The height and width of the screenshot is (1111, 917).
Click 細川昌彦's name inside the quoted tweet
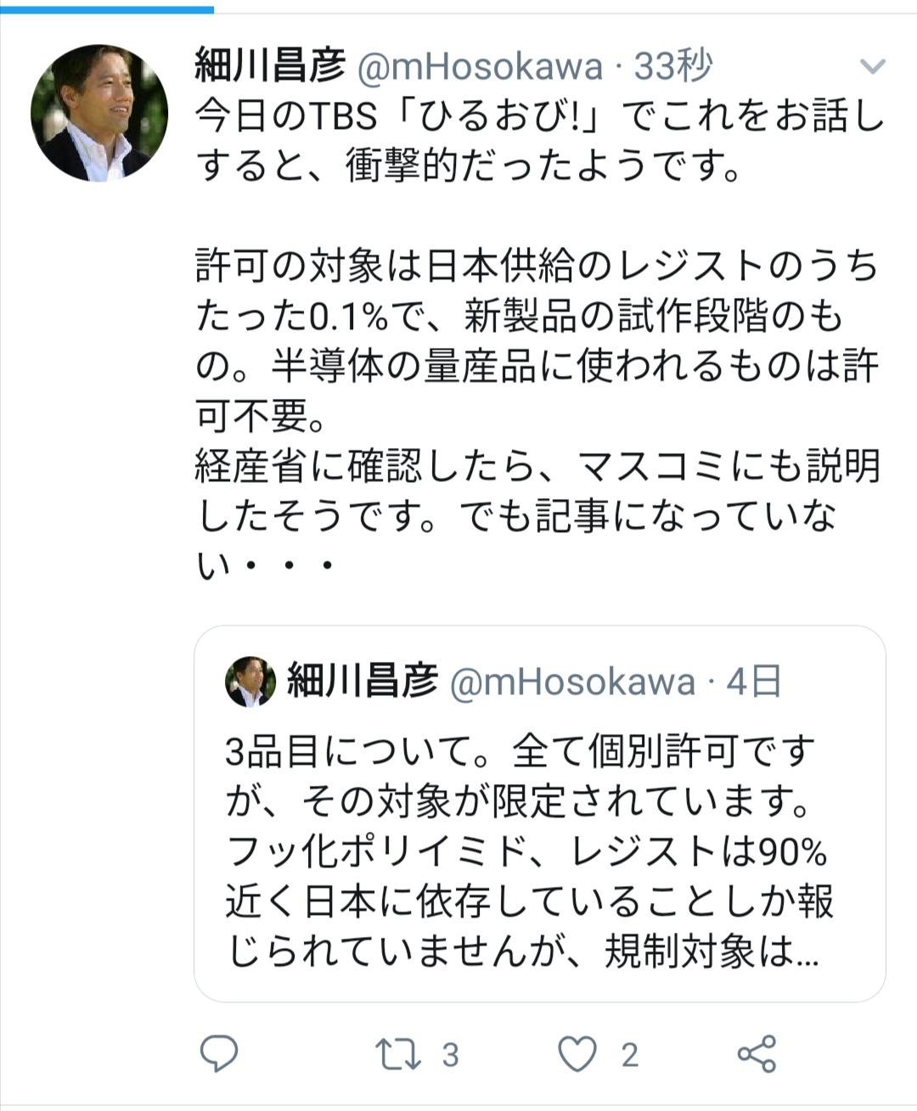pos(363,681)
